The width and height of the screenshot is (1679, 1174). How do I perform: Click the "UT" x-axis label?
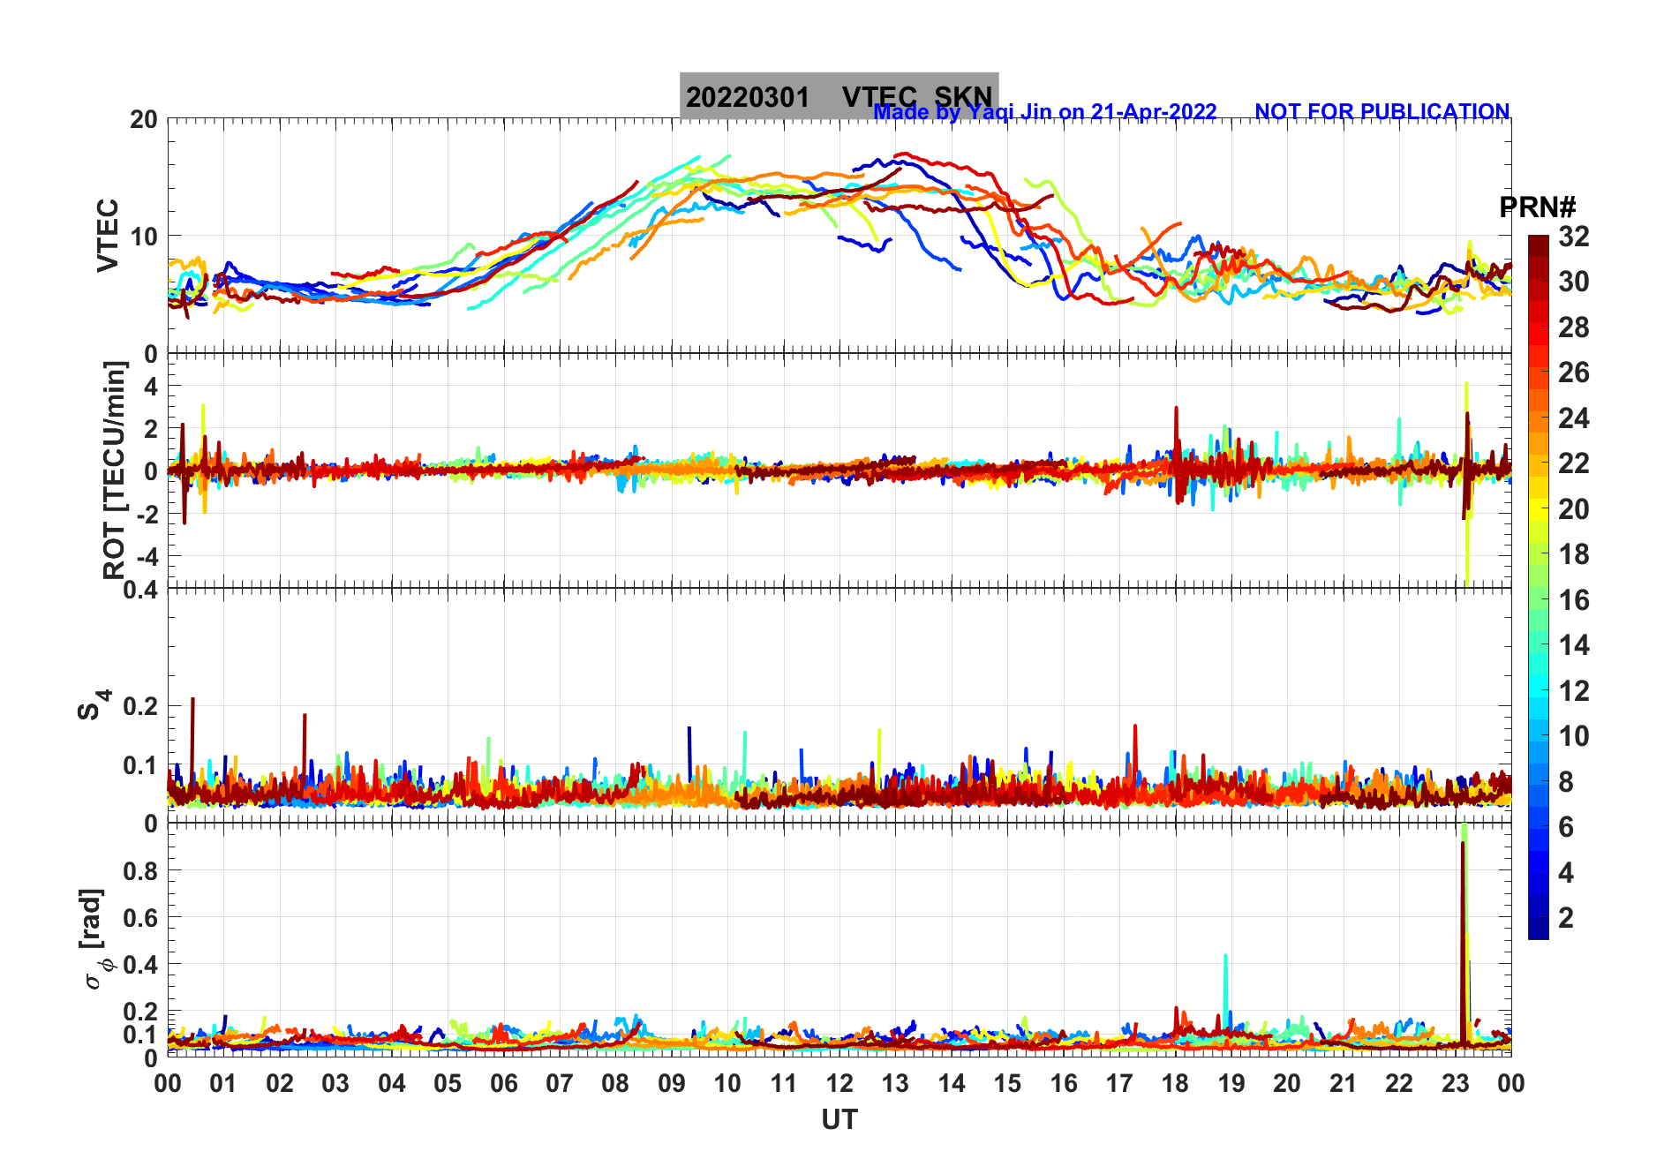click(839, 1119)
